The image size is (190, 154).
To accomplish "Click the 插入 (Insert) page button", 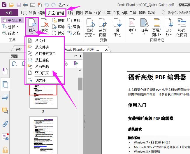I will 32,25.
